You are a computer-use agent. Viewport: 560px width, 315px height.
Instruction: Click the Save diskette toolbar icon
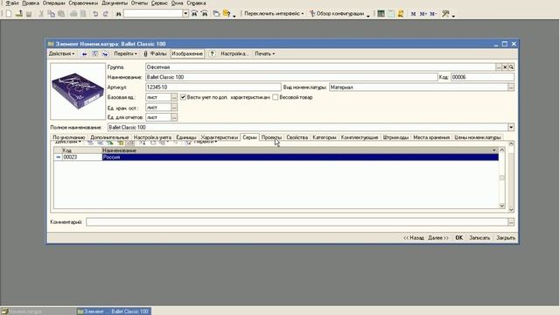29,14
